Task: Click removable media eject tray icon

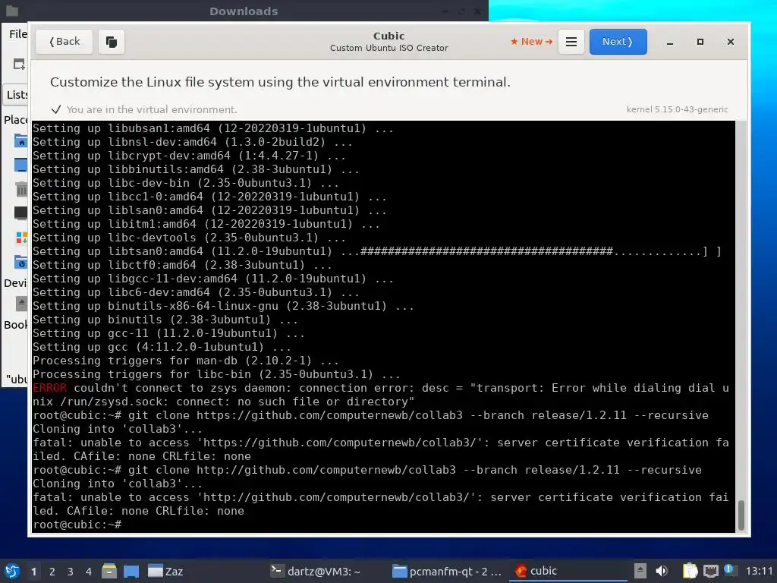Action: coord(640,571)
